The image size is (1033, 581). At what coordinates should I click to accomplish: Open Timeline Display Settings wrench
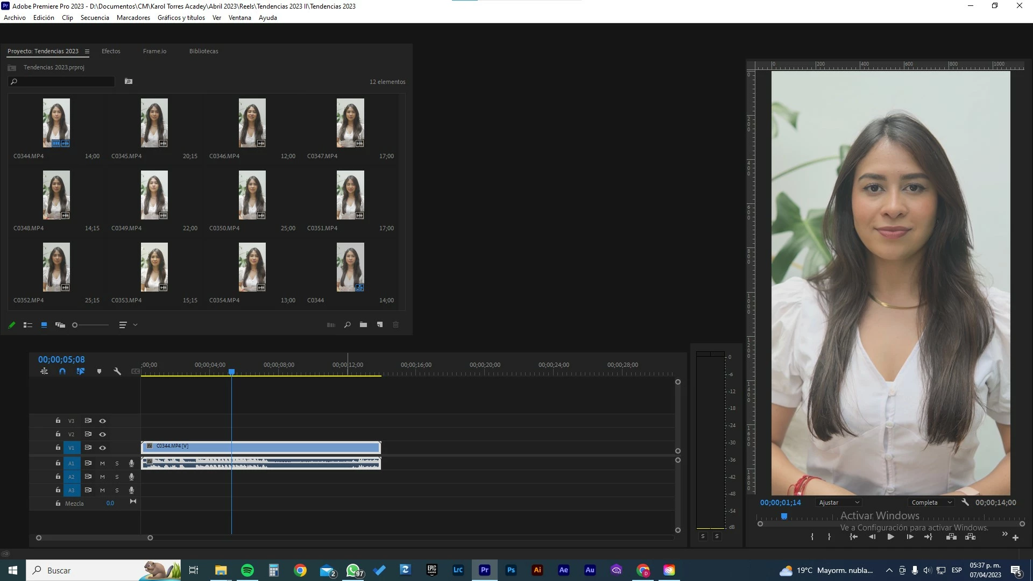click(x=117, y=371)
